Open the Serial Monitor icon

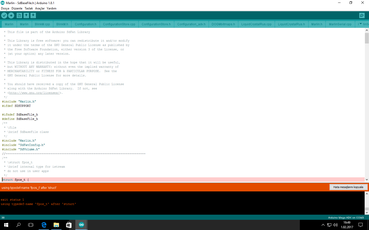[362, 16]
